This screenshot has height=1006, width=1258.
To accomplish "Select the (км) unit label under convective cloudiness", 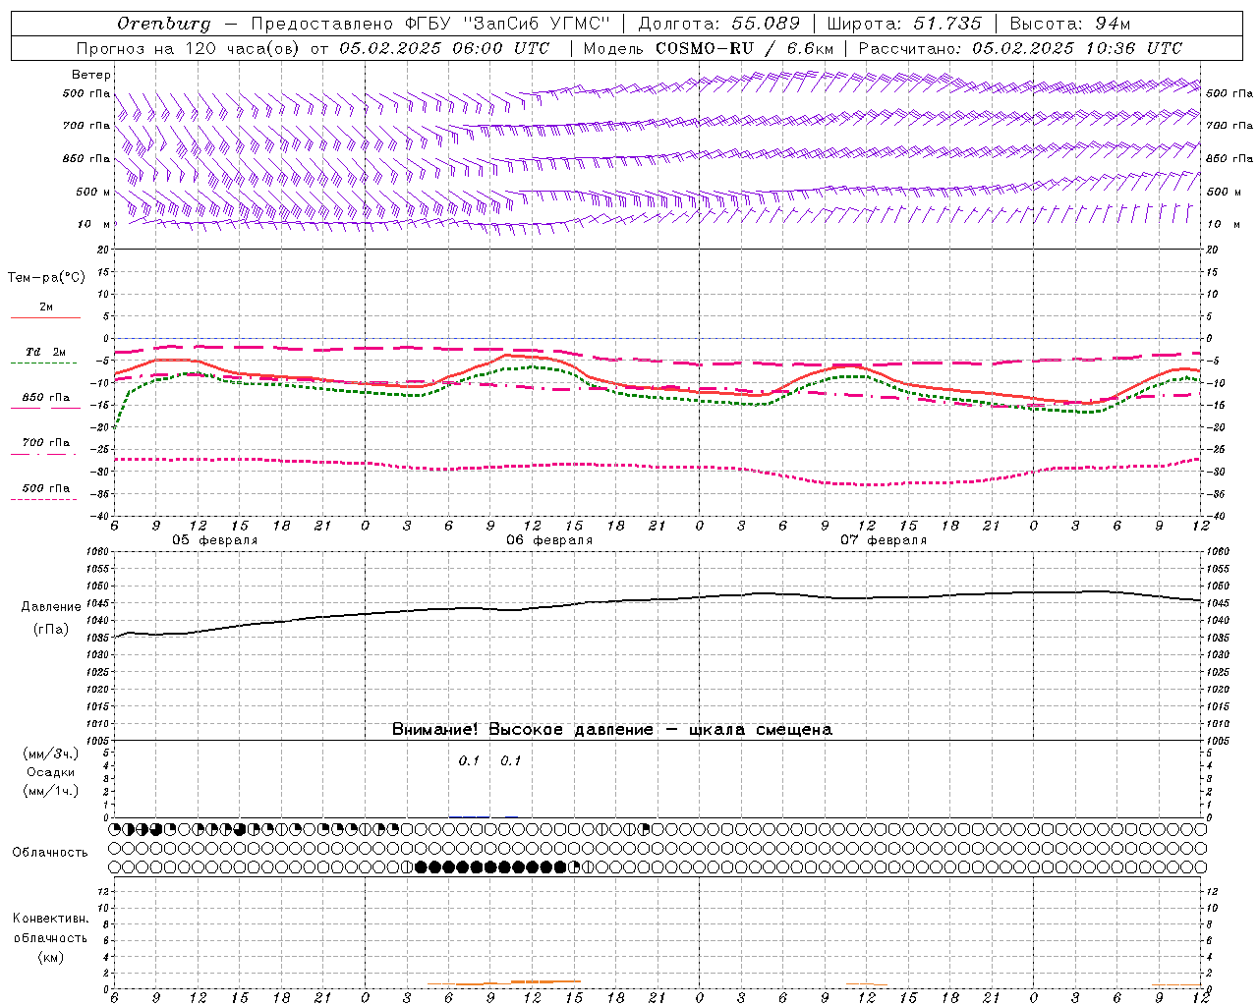I will pyautogui.click(x=51, y=957).
